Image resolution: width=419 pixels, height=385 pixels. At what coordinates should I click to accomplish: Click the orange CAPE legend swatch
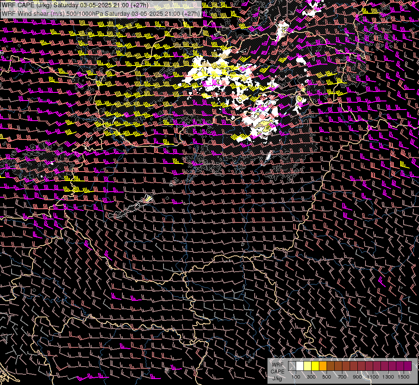point(323,366)
